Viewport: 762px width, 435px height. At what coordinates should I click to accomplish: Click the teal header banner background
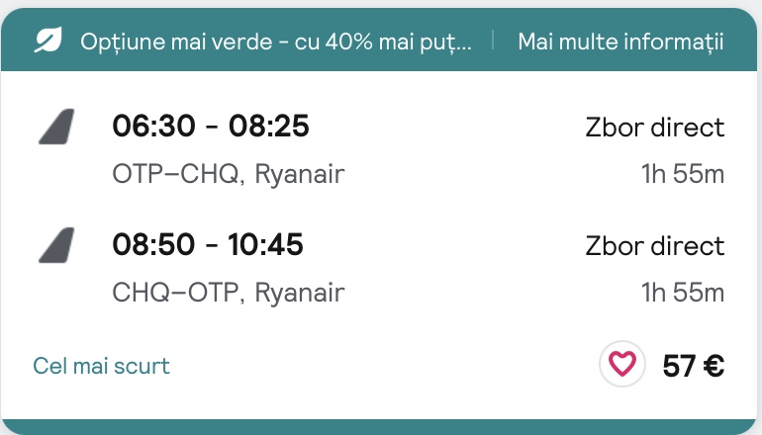tap(379, 17)
